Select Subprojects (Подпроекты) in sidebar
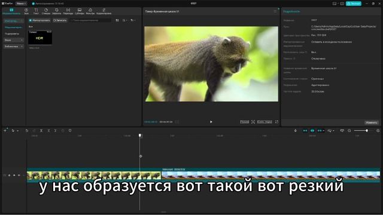383x215 pixels. coord(12,34)
